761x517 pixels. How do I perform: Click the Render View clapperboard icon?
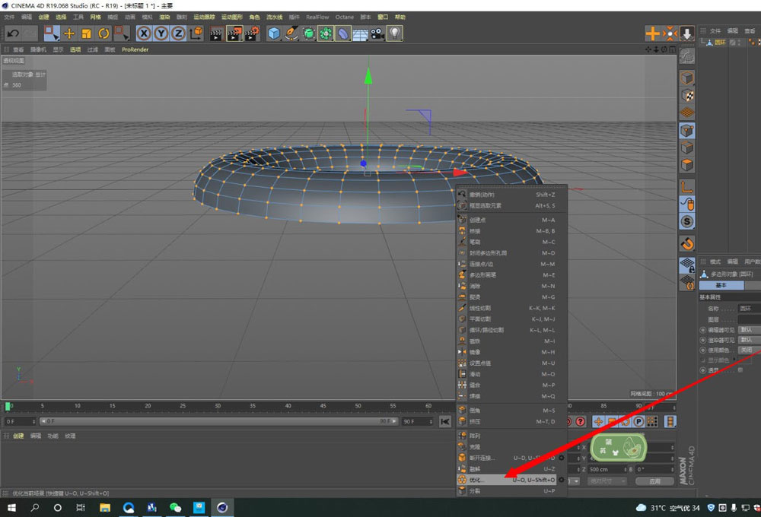coord(217,33)
